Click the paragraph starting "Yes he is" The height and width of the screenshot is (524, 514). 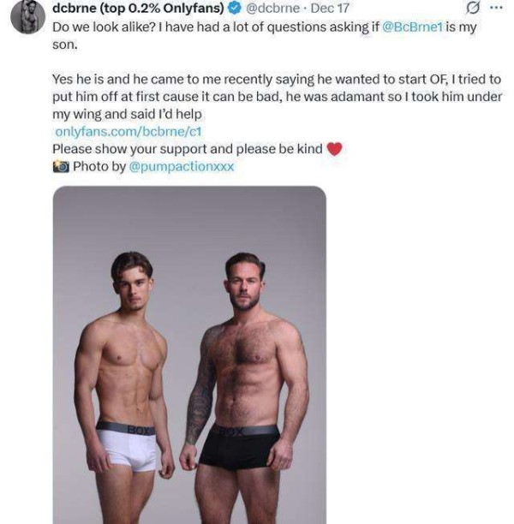click(274, 96)
